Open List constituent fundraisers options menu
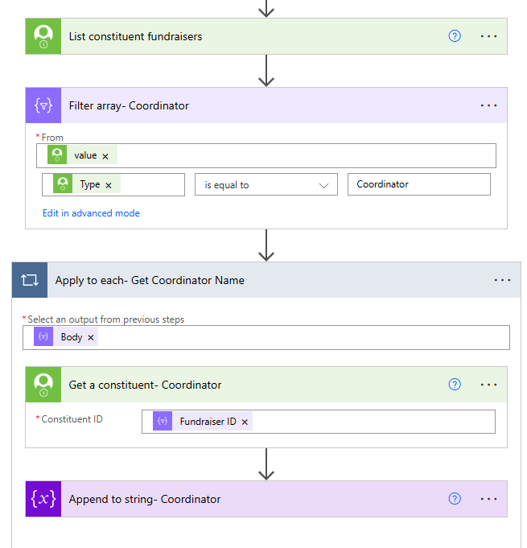This screenshot has height=548, width=527. 488,36
